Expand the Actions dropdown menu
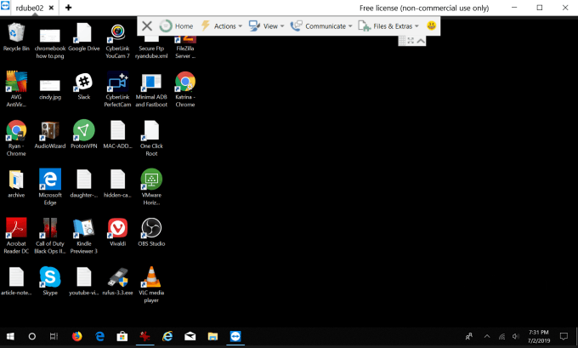Viewport: 578px width, 348px height. [222, 26]
